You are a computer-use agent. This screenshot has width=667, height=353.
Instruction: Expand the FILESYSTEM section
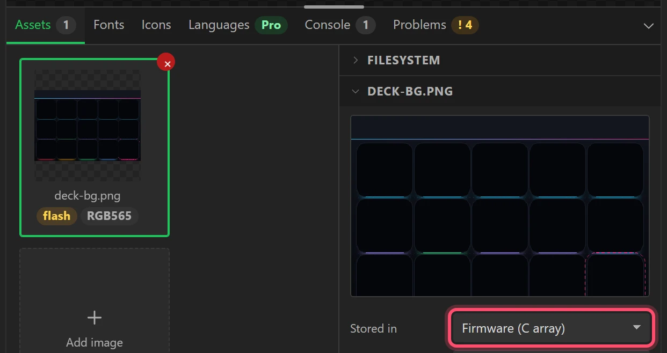pos(500,60)
